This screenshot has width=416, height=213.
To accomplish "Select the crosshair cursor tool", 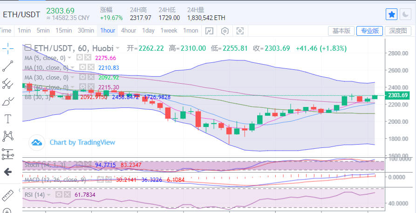I will pyautogui.click(x=8, y=48).
